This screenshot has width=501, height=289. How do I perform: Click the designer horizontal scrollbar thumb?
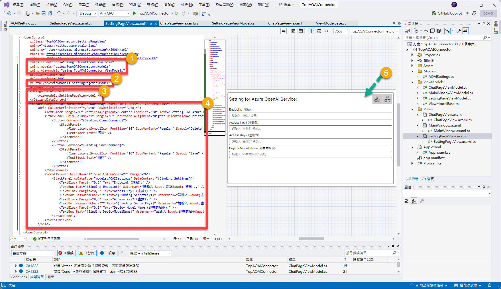pos(311,239)
